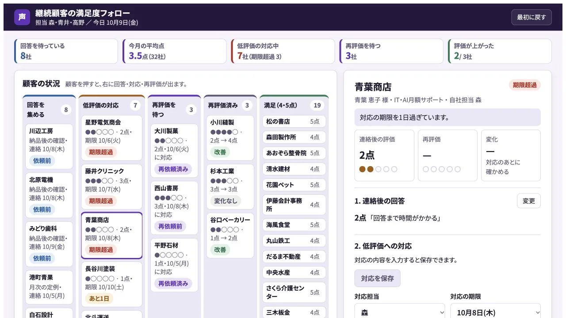566x318 pixels.
Task: Select 中央水産 in the 満足 column
Action: [x=294, y=273]
